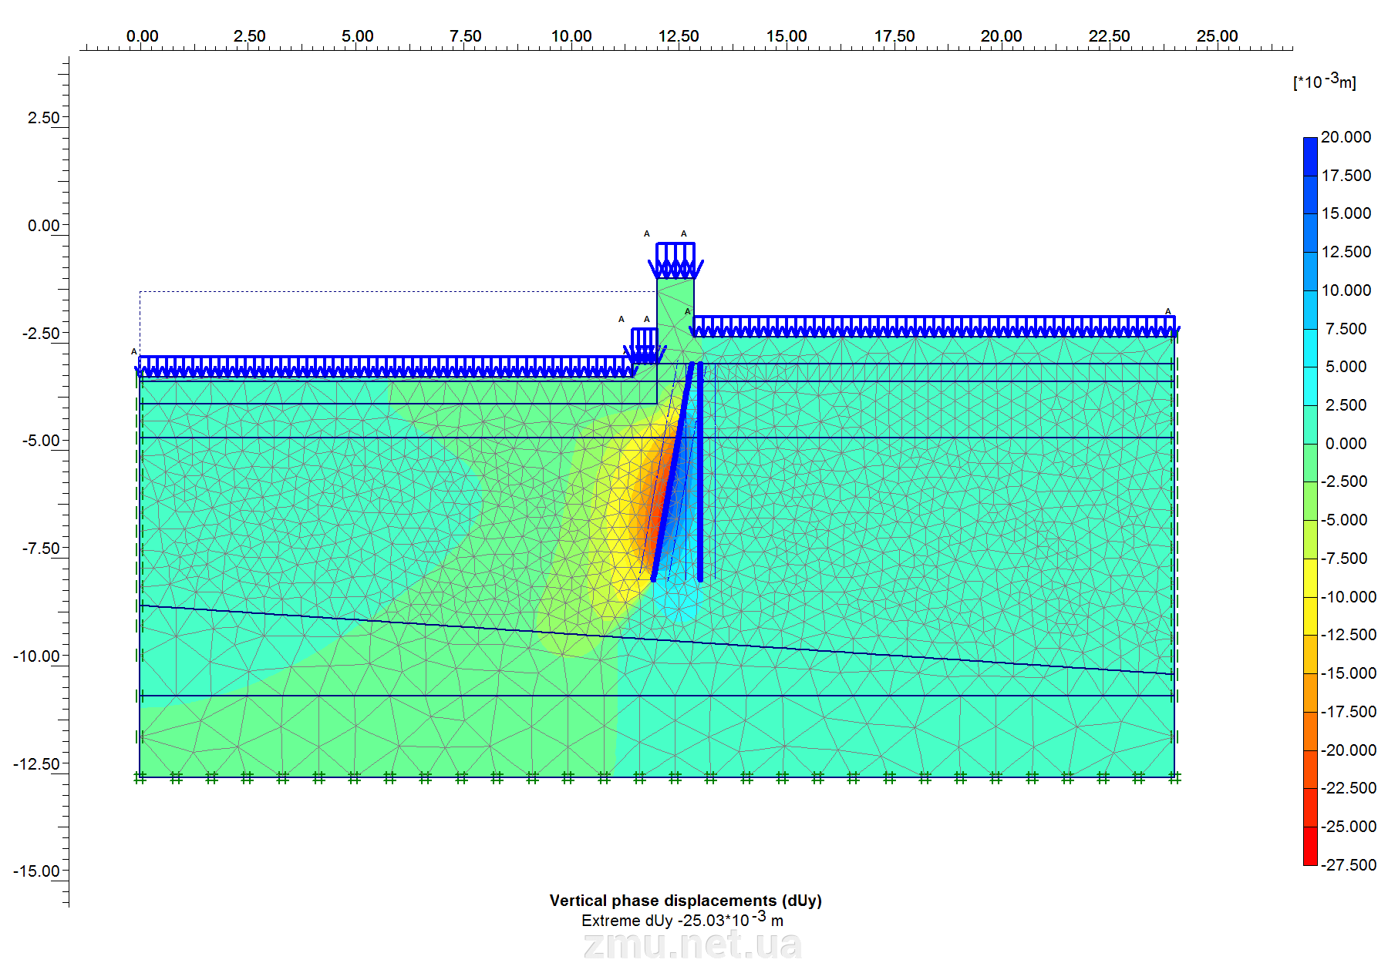
Task: Click the 0.00 tick on the vertical axis
Action: [43, 226]
